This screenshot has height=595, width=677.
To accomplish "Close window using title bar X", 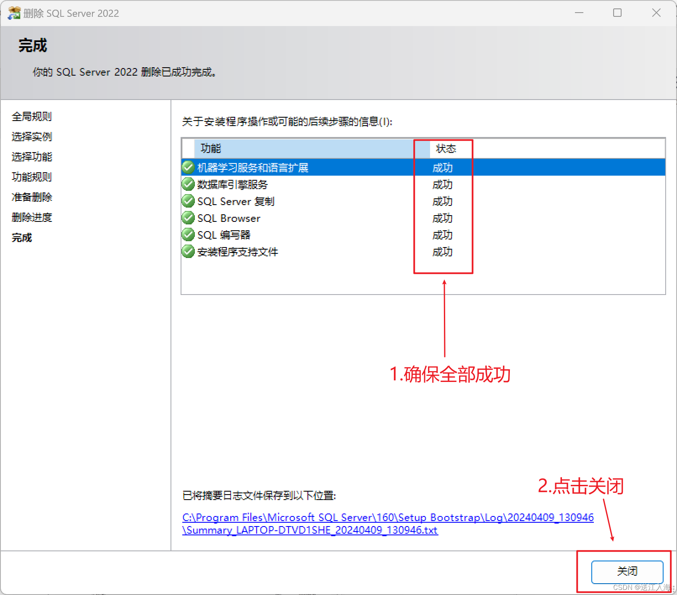I will coord(656,13).
